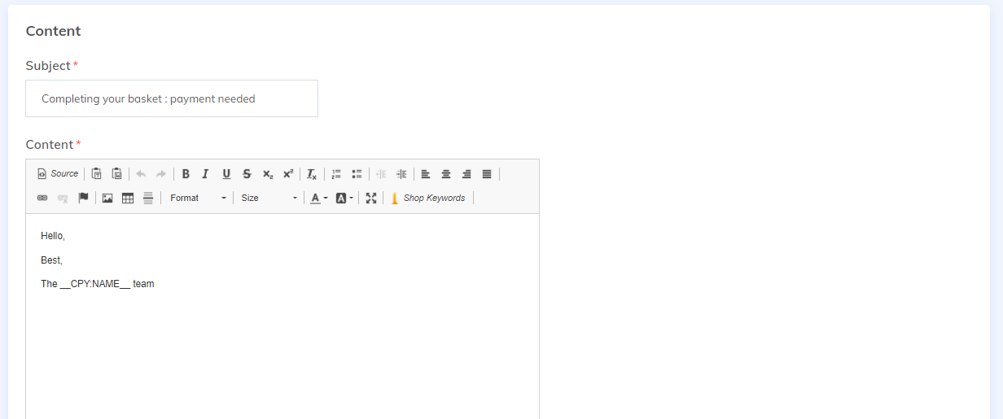Center align the text
Screen dimensions: 1003x419
point(446,174)
